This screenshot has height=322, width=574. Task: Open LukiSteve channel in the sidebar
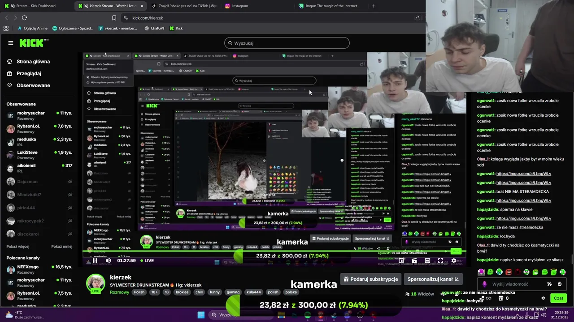tap(39, 155)
